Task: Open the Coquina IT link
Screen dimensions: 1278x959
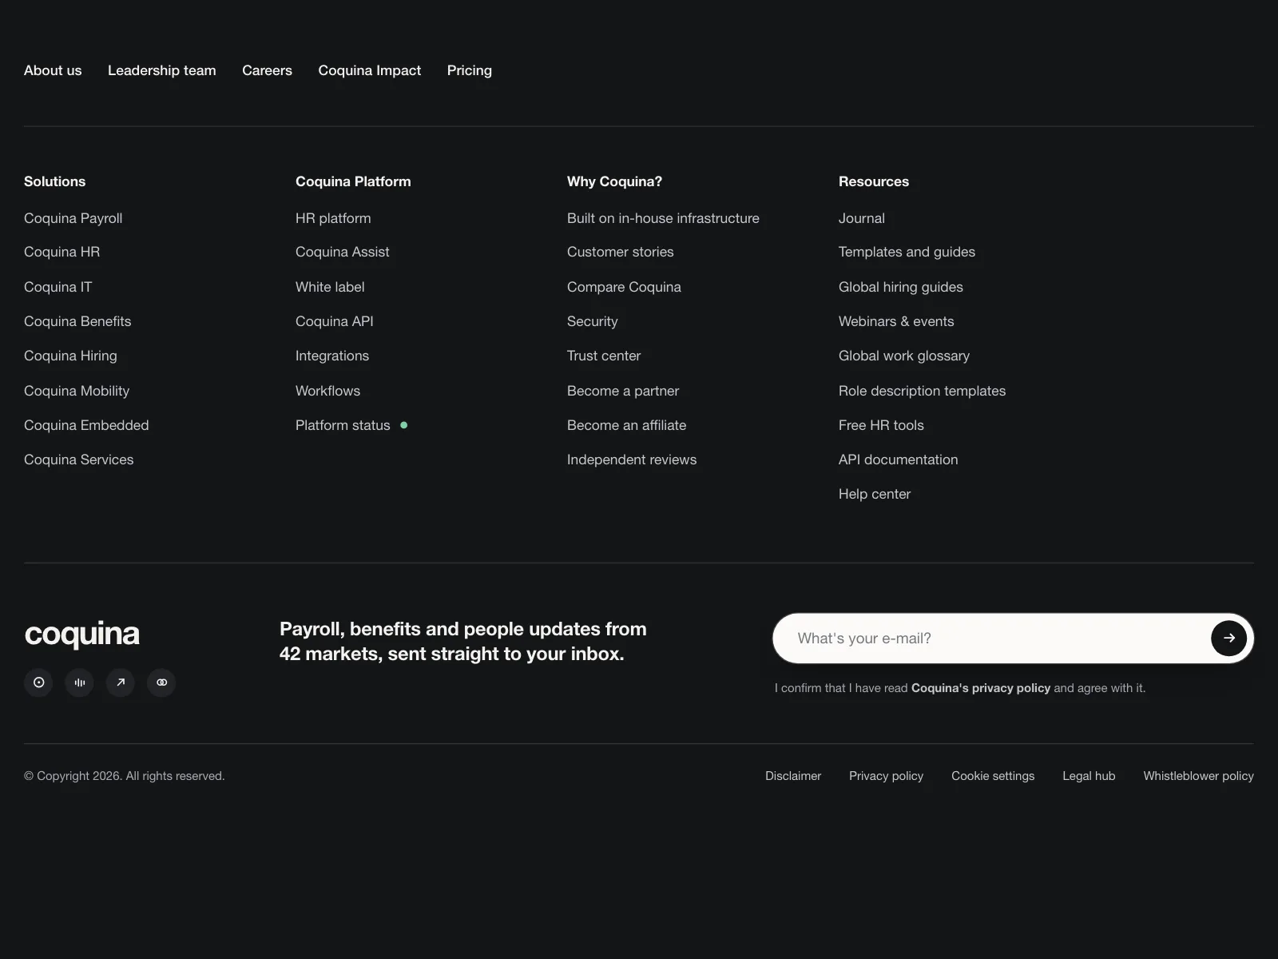Action: [58, 287]
